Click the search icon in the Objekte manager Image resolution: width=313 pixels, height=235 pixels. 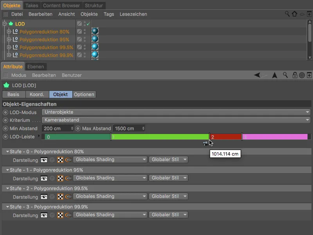(287, 14)
